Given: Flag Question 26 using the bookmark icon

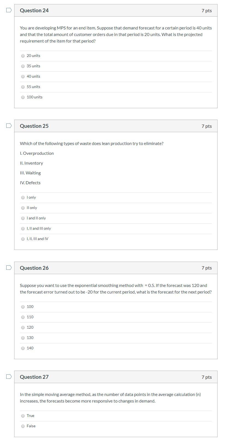Looking at the screenshot, I should coord(8,267).
